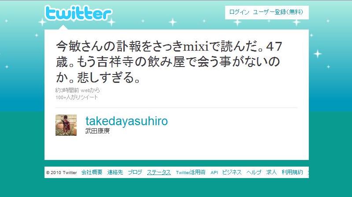Open the Twitter活用術 footer link

(191, 172)
